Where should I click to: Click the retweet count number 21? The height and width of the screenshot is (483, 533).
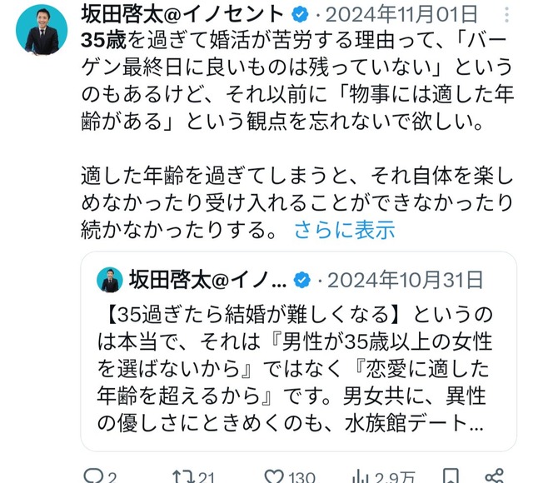[x=207, y=477]
